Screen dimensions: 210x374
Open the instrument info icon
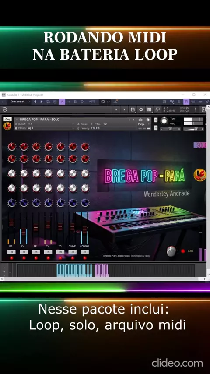point(148,120)
